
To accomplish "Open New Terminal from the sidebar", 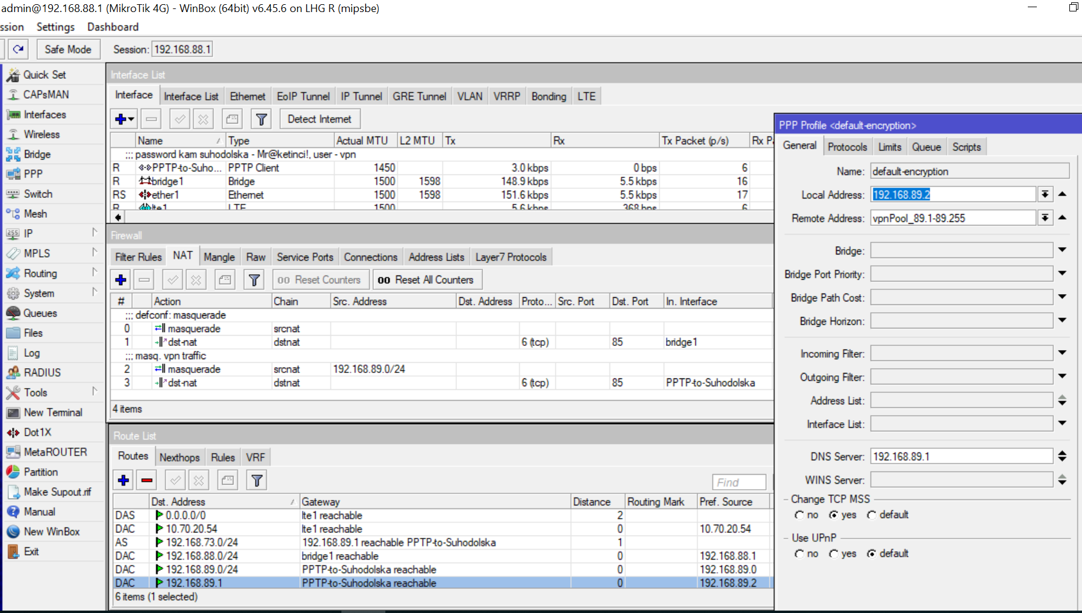I will click(53, 412).
